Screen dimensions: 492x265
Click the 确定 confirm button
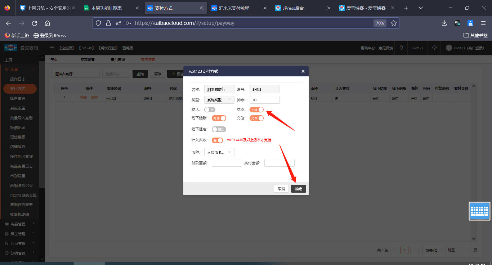point(299,189)
